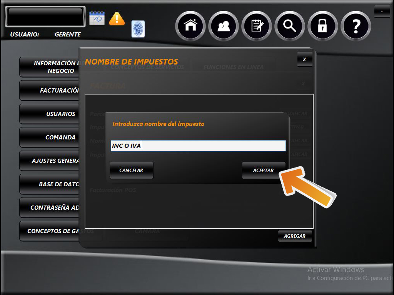Open BASE DE DATOS menu item
Screen dimensions: 394x295
click(49, 184)
